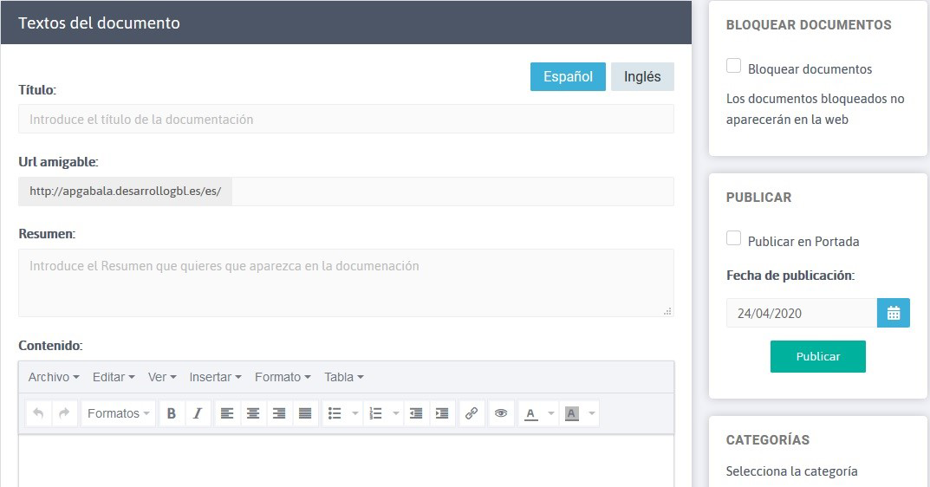Viewport: 930px width, 487px height.
Task: Open the calendar date picker
Action: point(894,313)
